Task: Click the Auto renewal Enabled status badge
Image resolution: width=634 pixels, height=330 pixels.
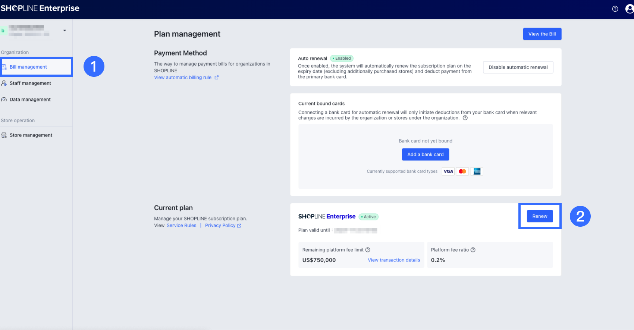Action: [342, 58]
